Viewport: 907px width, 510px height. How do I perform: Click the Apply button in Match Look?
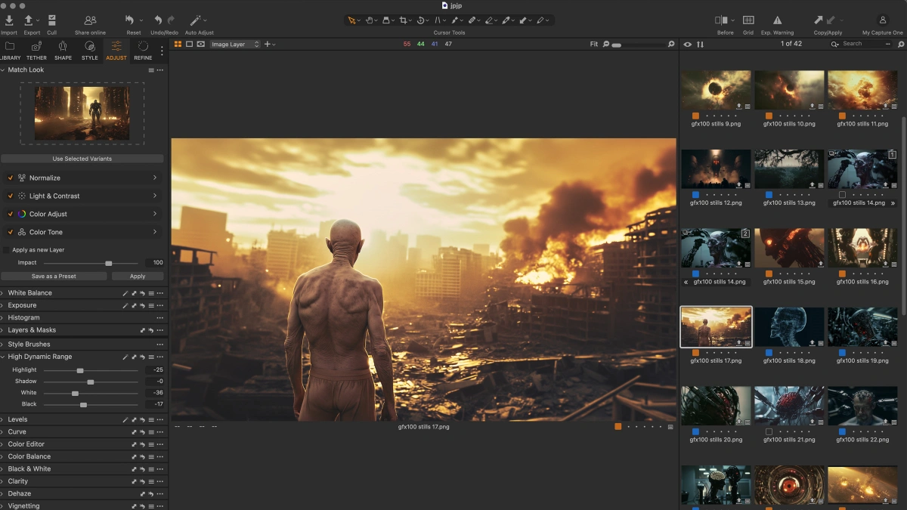pos(138,277)
